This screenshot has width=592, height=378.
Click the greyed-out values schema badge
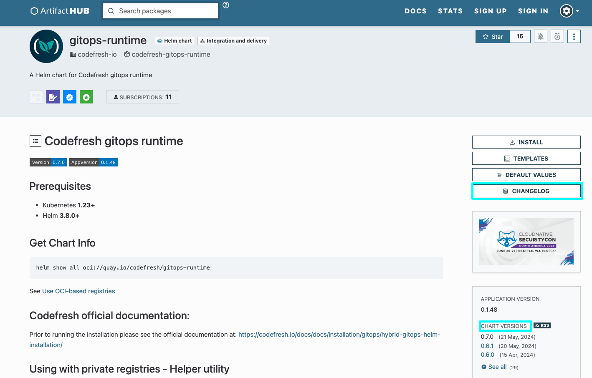pos(36,97)
